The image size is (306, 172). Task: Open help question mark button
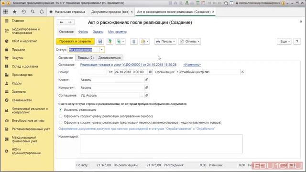coord(297,42)
